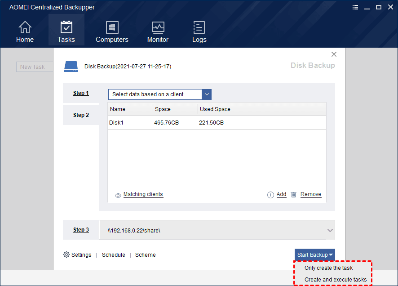Click the 465.76GB space value
398x286 pixels.
tap(166, 123)
